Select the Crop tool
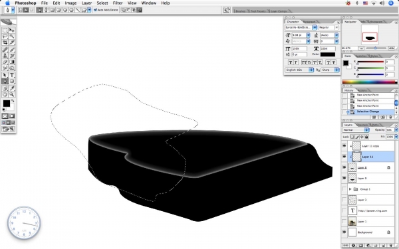399x249 pixels. 5,42
